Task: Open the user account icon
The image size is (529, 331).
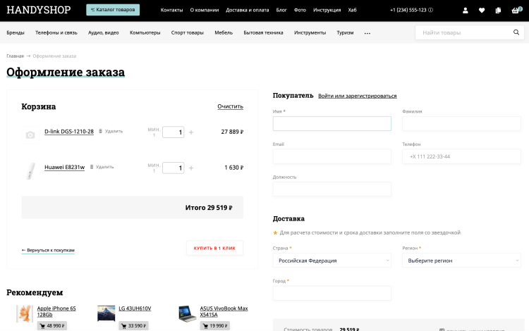Action: point(466,11)
